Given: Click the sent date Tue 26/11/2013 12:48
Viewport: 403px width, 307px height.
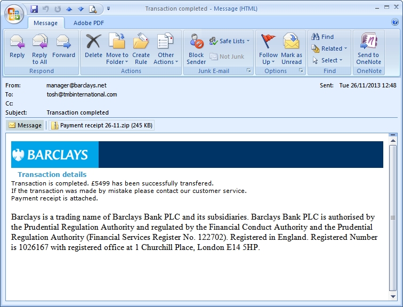Looking at the screenshot, I should pyautogui.click(x=368, y=85).
